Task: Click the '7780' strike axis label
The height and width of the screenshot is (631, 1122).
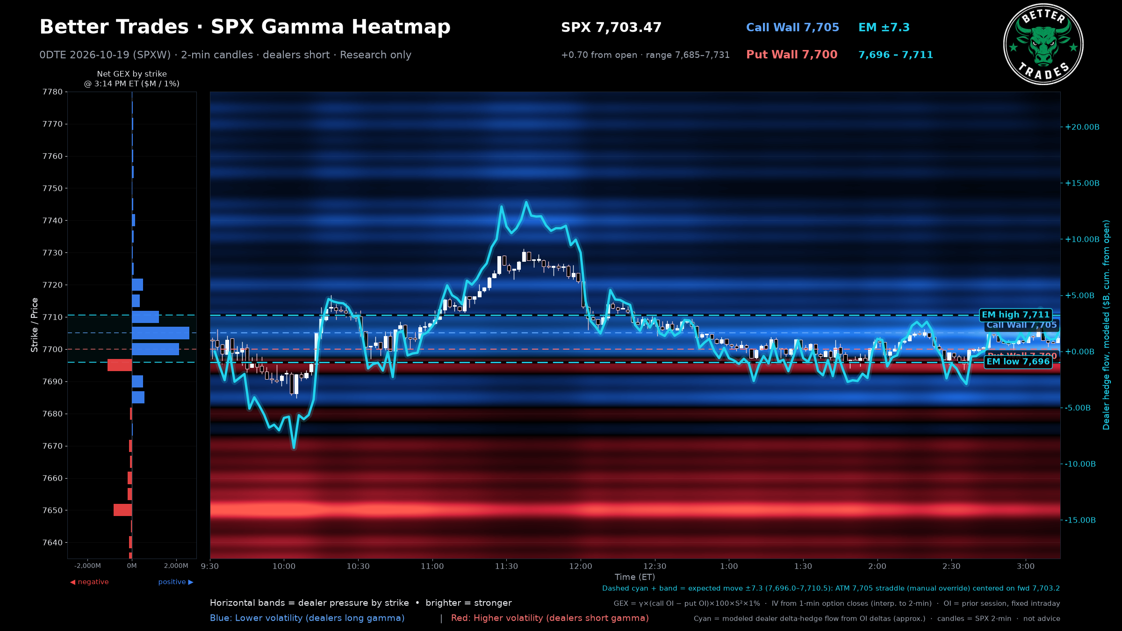Action: [52, 92]
